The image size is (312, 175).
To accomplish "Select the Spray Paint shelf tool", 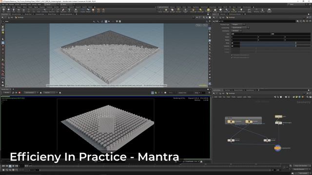I will 63,10.
